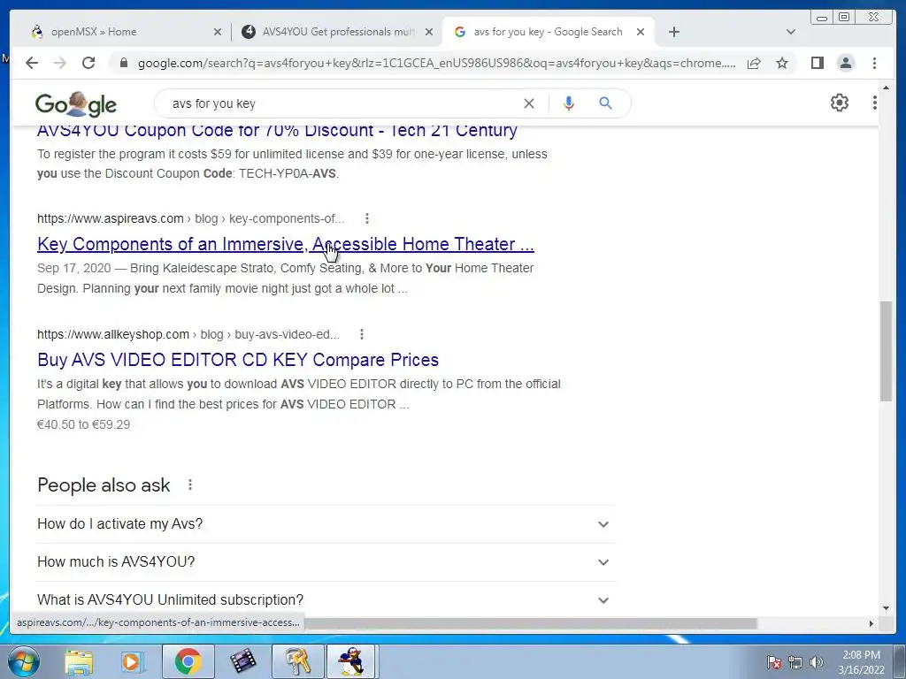Screen dimensions: 906x679
Task: Share this page using the share icon
Action: [x=754, y=63]
